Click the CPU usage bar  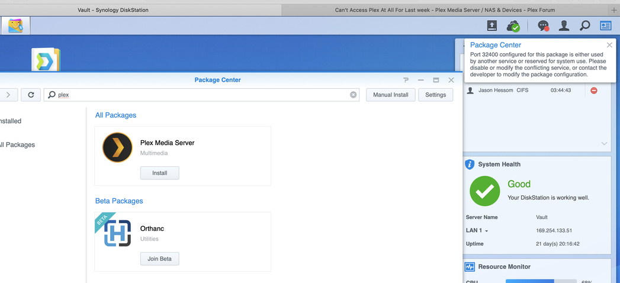541,281
